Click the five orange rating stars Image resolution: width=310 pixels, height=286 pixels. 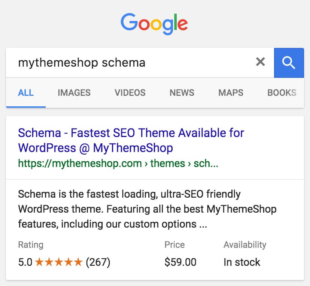(59, 262)
